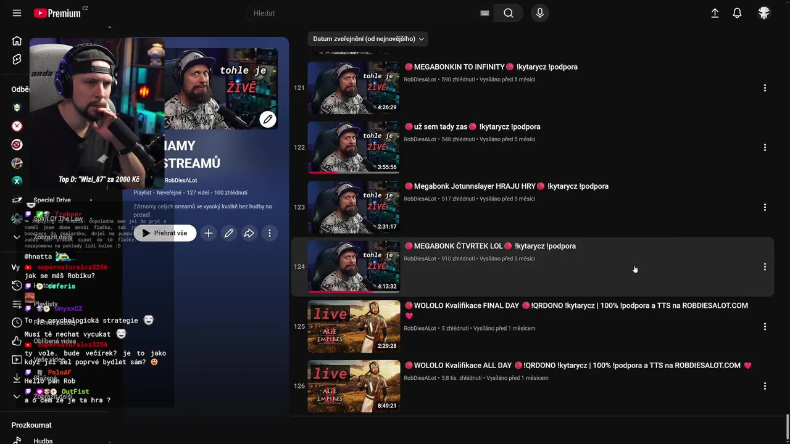Click thumbnail of video 124 with duration 4:13:32
Image resolution: width=790 pixels, height=444 pixels.
pyautogui.click(x=354, y=266)
